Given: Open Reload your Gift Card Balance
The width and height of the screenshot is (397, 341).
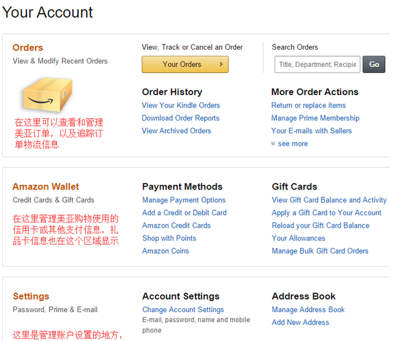Looking at the screenshot, I should [x=320, y=226].
